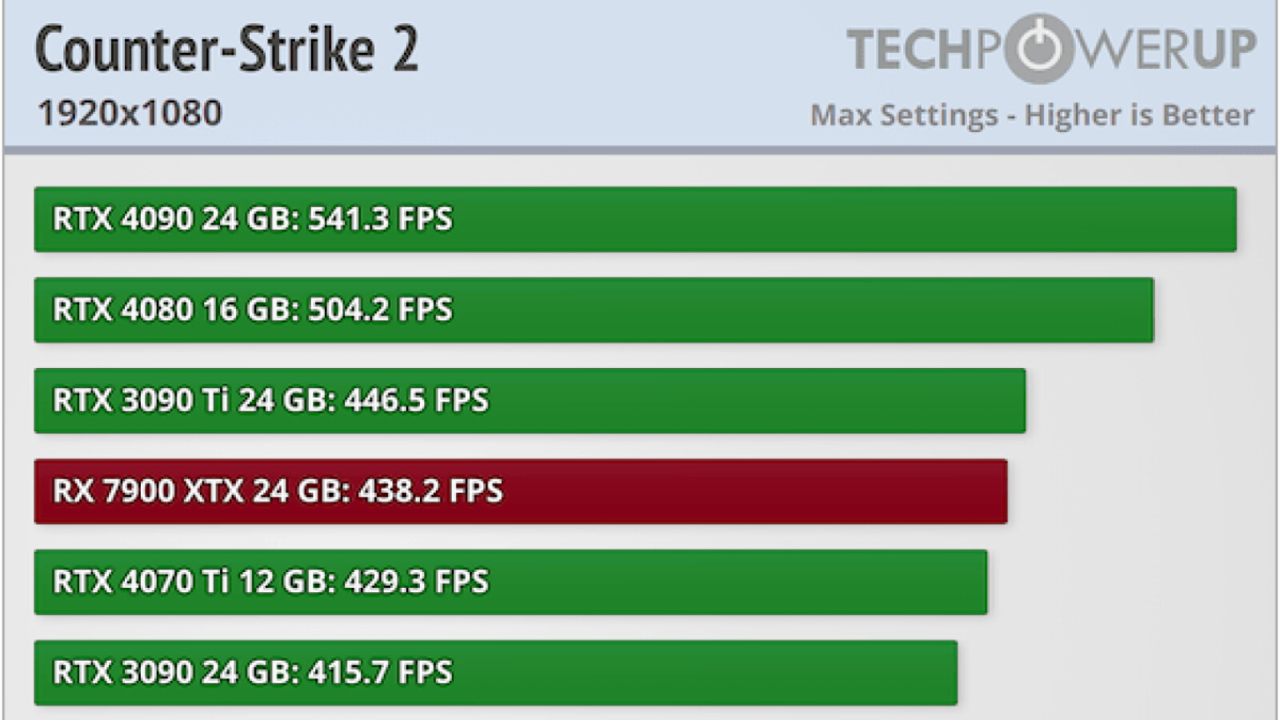The width and height of the screenshot is (1280, 720).
Task: Click the Max Settings - Higher is Better caption
Action: point(1031,115)
